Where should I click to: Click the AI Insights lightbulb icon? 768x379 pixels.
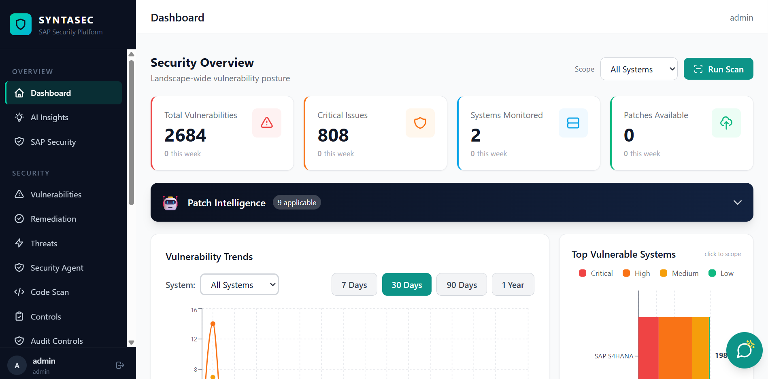click(x=19, y=117)
